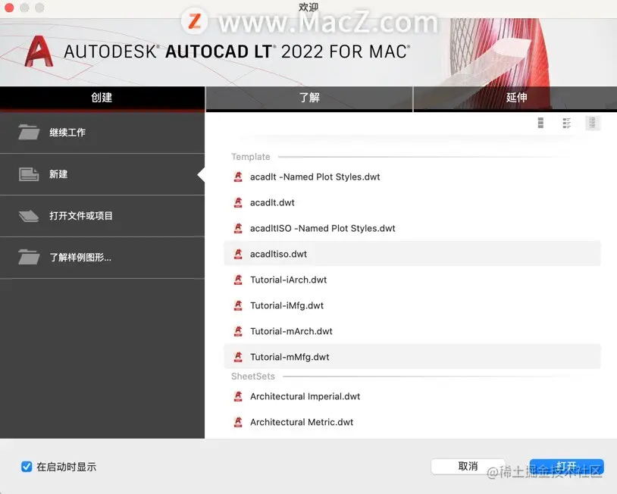Click the Tutorial-iMfg.dwt file icon
Image resolution: width=617 pixels, height=494 pixels.
(x=238, y=305)
